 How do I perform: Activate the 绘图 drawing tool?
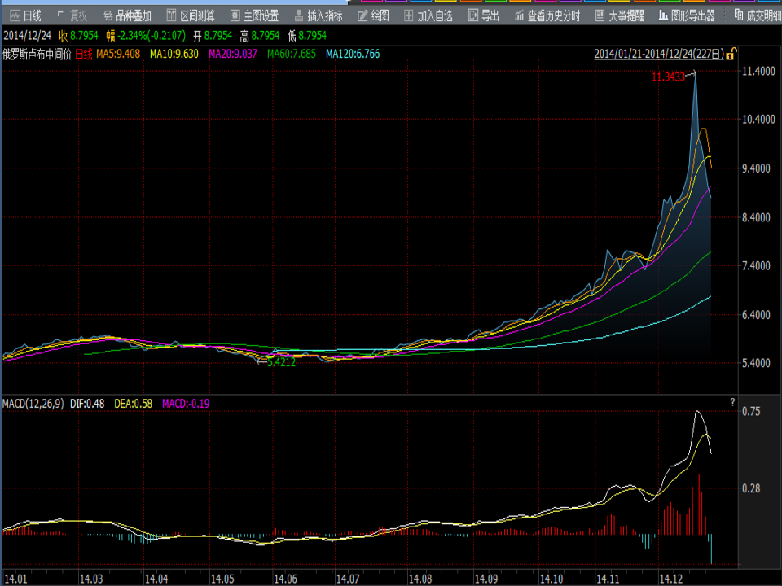(374, 16)
